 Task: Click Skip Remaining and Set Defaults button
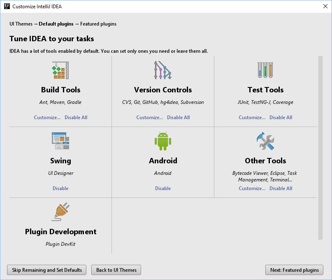click(47, 270)
